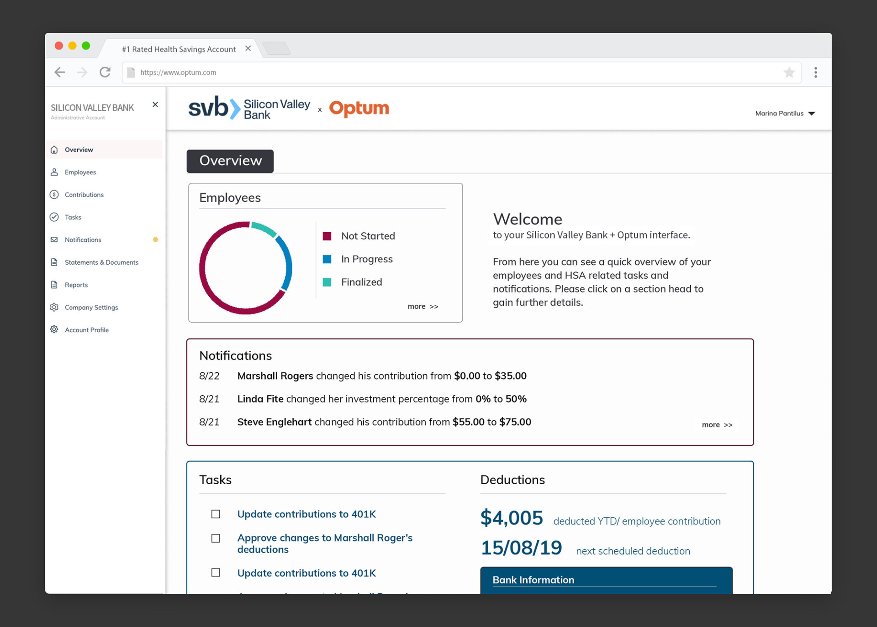This screenshot has height=627, width=877.
Task: Click the Steve Englehart notification row
Action: click(x=365, y=422)
